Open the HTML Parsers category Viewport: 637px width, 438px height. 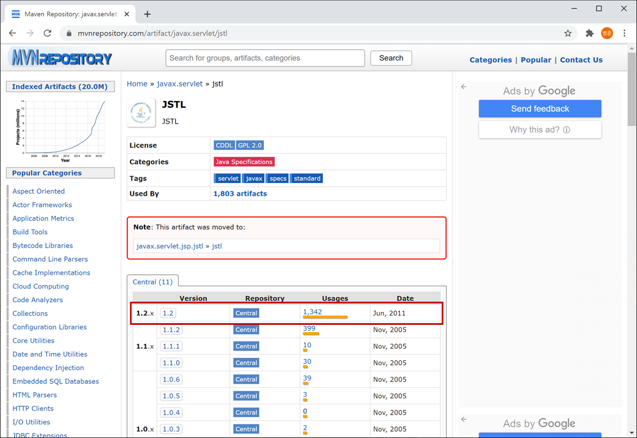(x=34, y=395)
